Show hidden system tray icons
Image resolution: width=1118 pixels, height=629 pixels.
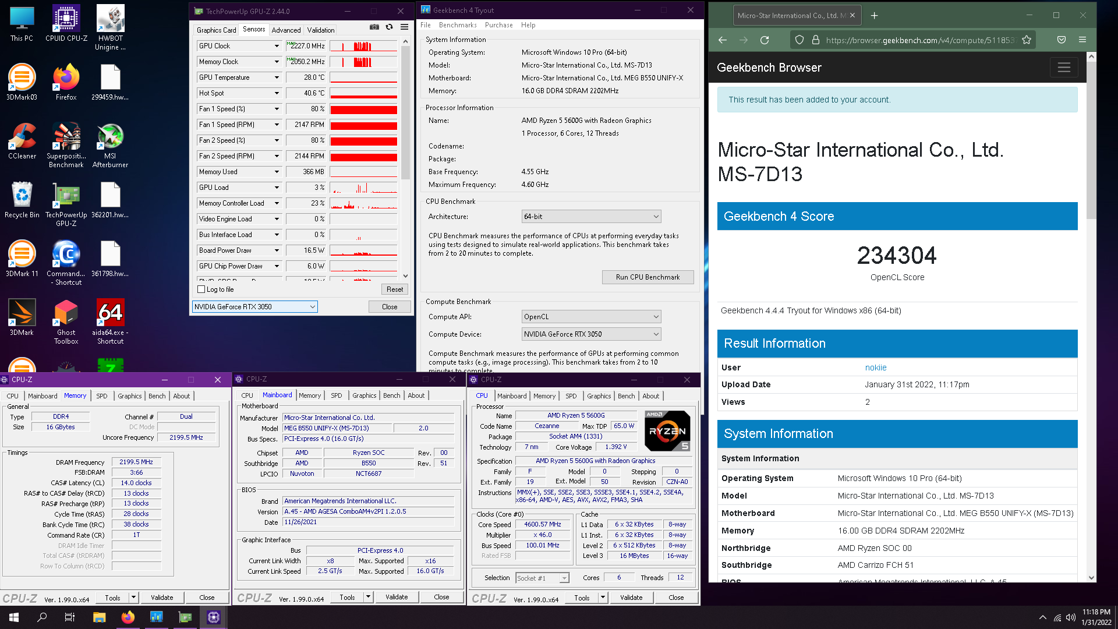[x=1042, y=617]
